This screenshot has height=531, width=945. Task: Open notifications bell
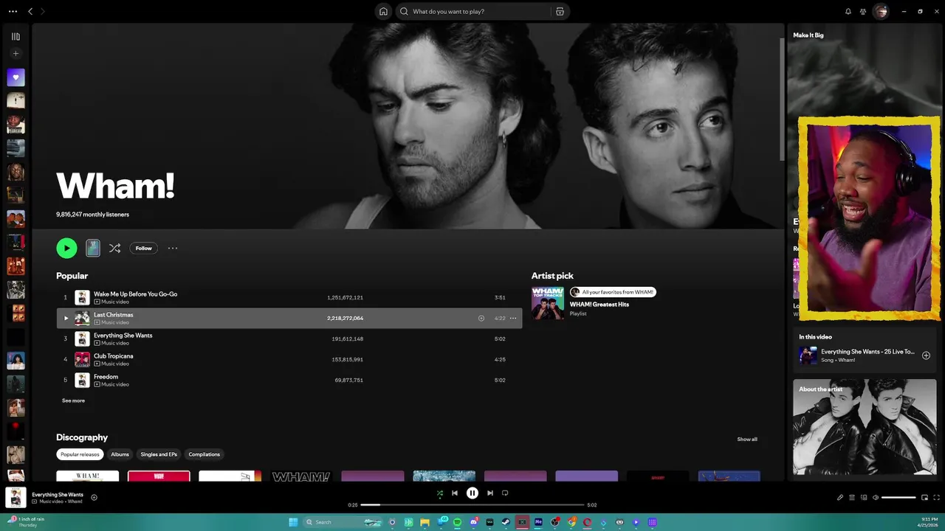[848, 11]
